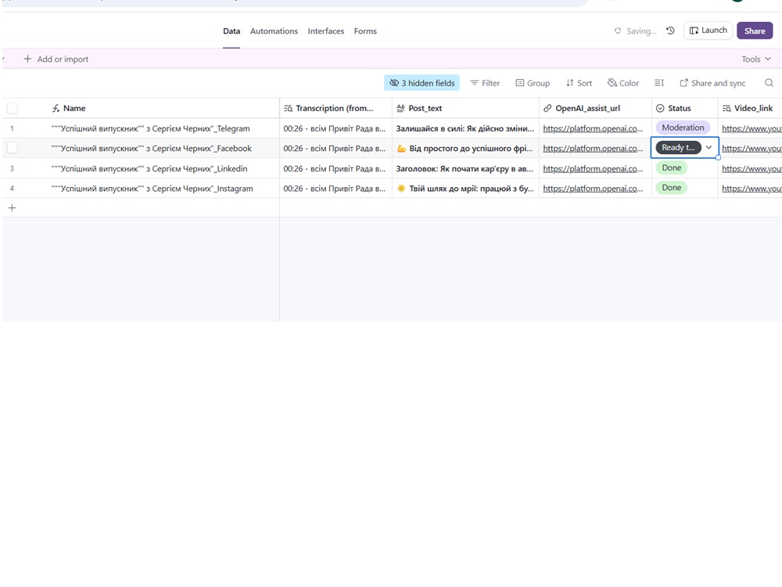Viewport: 782px width, 587px height.
Task: Open Video_link URL in Telegram row
Action: [x=752, y=128]
